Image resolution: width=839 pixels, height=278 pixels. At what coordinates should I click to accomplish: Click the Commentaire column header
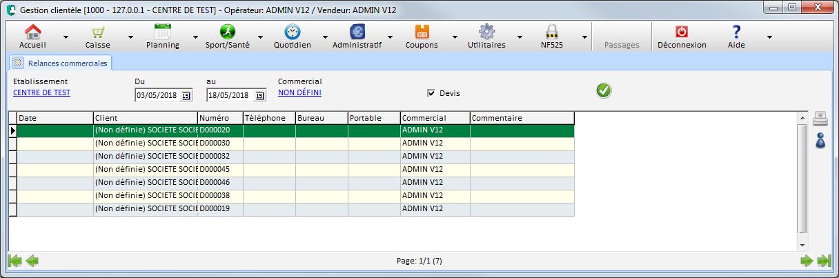point(522,118)
